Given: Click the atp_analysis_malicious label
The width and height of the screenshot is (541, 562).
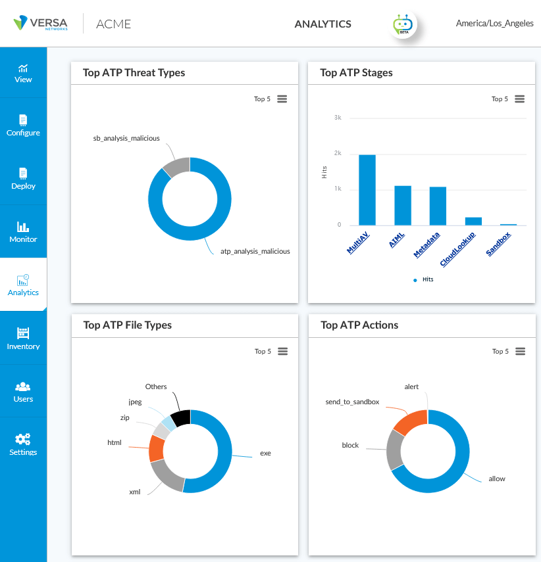Looking at the screenshot, I should (255, 251).
